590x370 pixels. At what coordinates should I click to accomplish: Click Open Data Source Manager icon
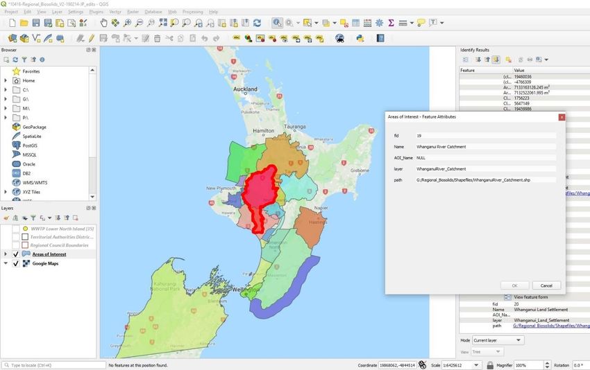(12, 38)
